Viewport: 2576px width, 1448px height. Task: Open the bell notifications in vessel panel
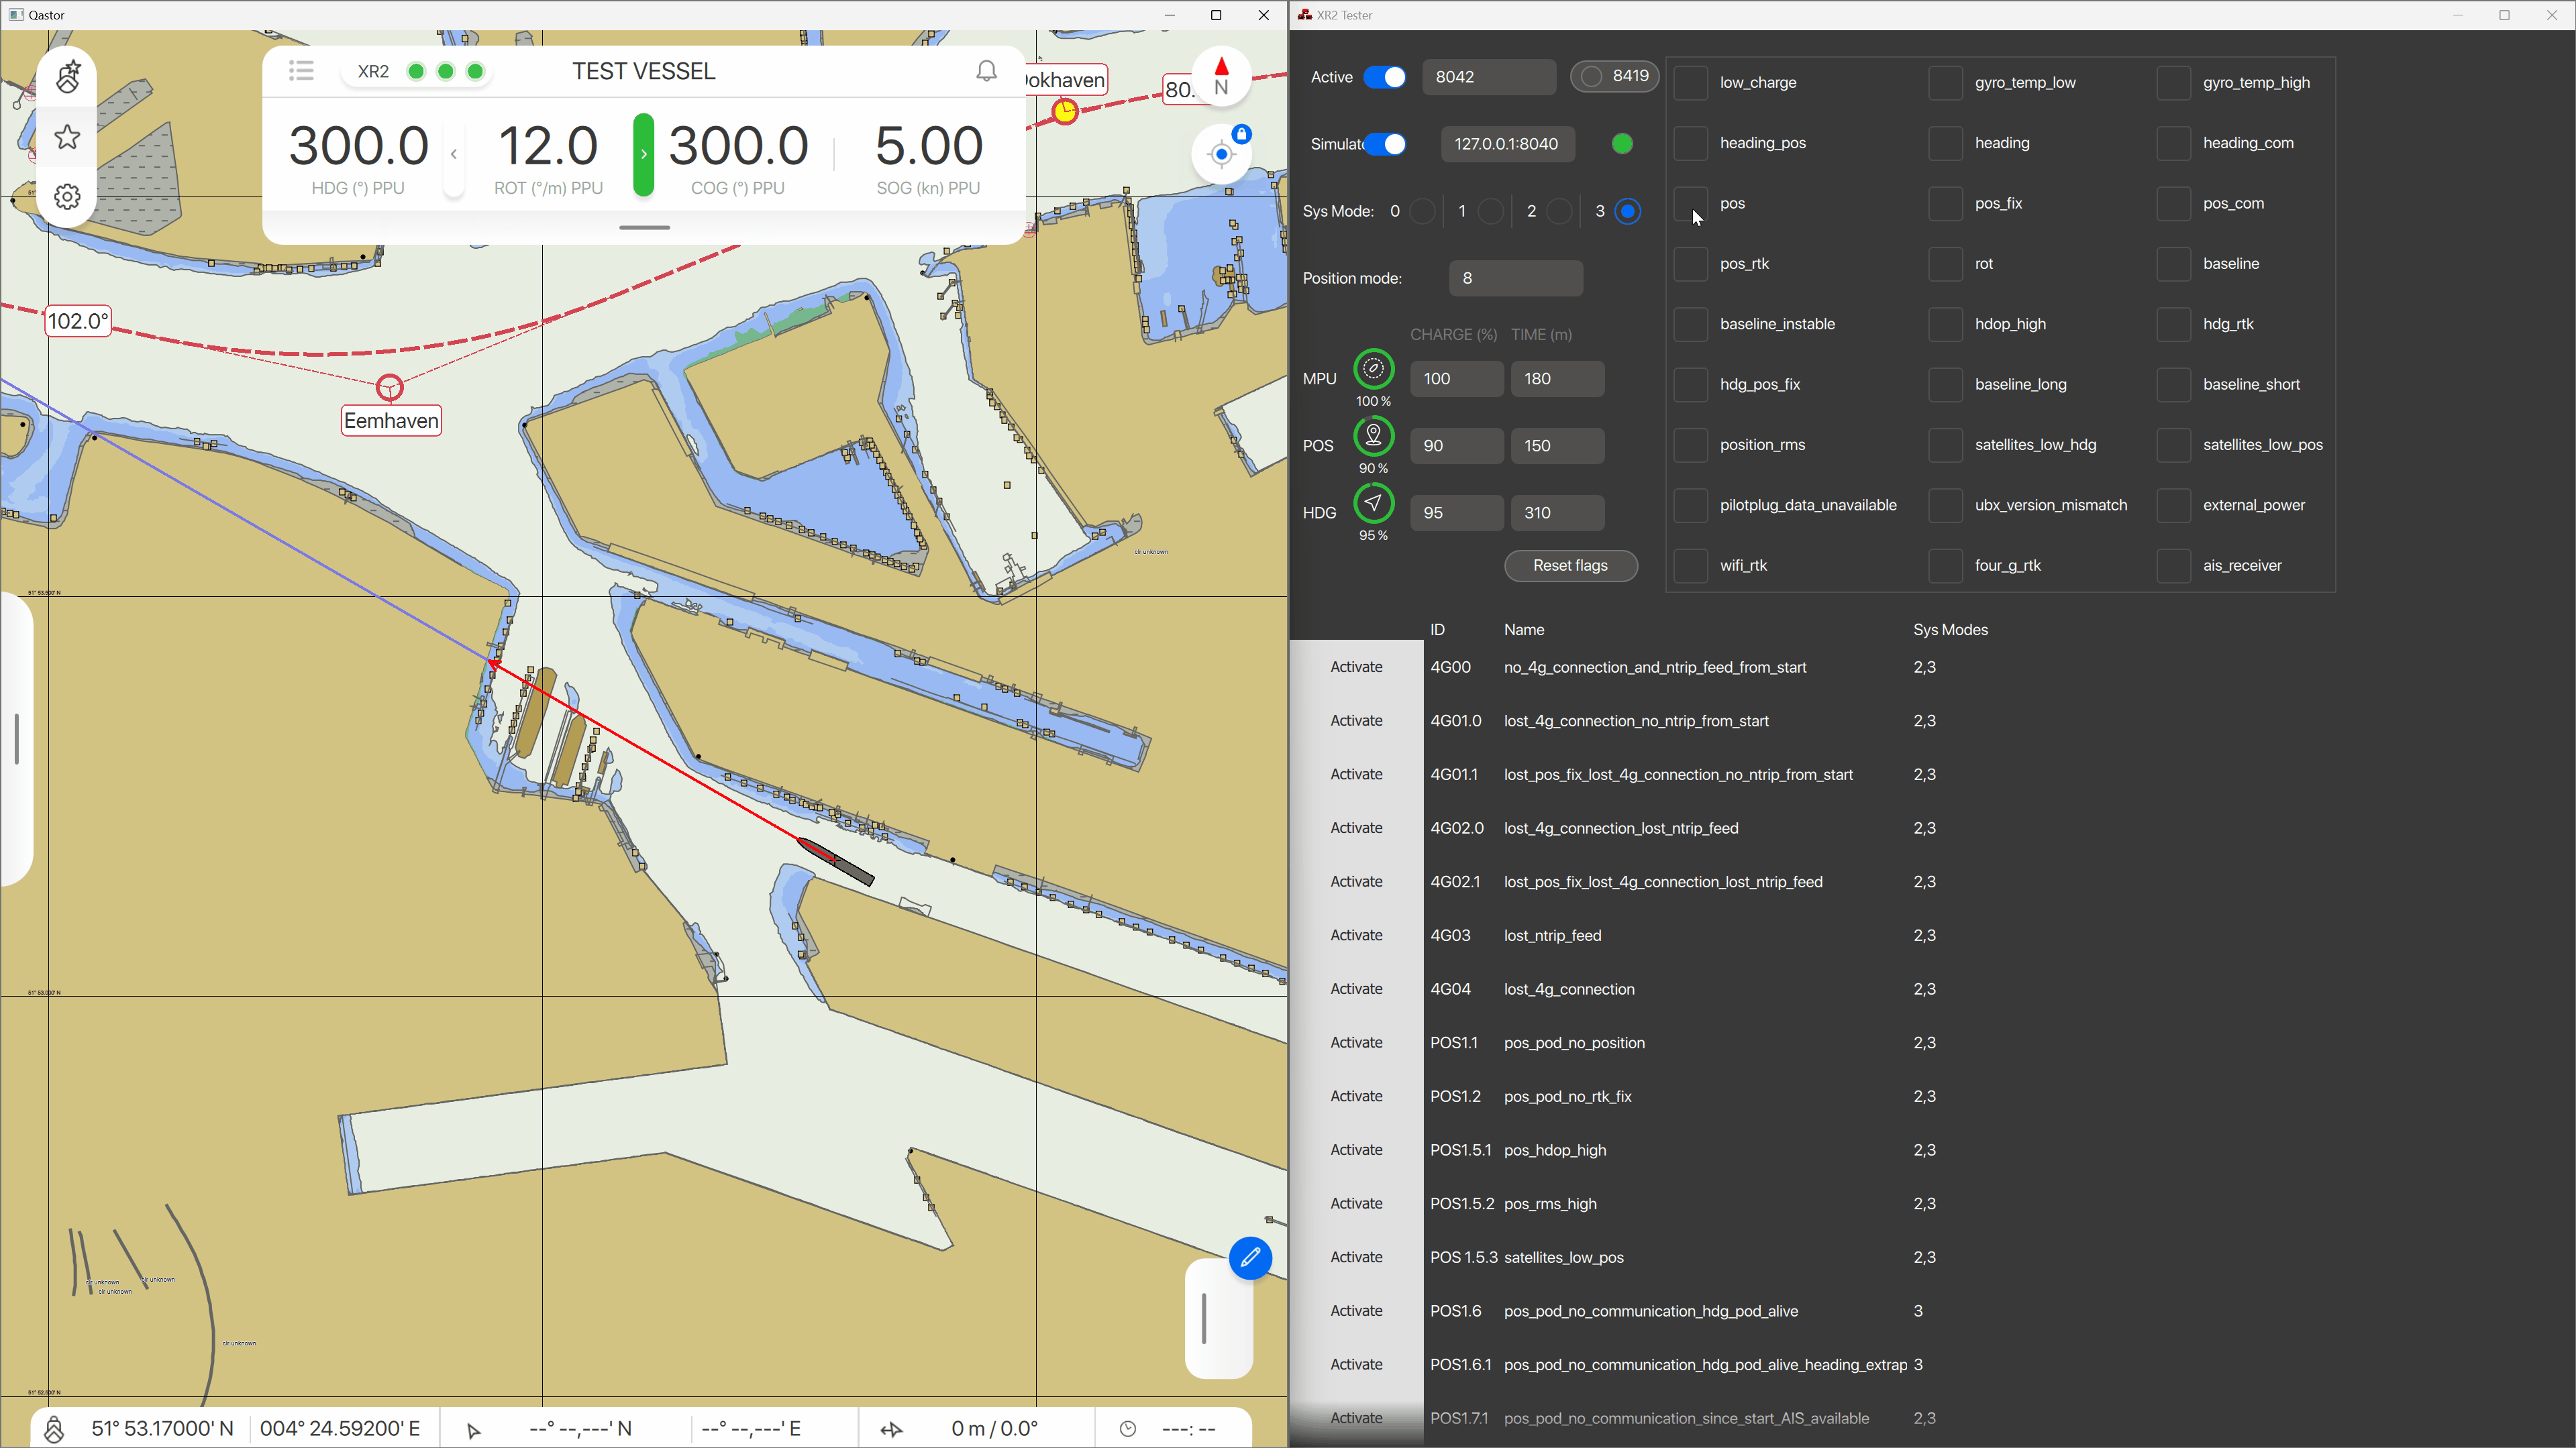pyautogui.click(x=987, y=70)
